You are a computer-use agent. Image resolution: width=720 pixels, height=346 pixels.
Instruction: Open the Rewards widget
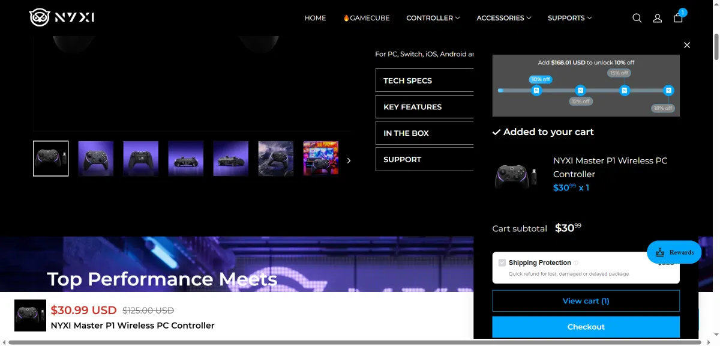point(674,252)
